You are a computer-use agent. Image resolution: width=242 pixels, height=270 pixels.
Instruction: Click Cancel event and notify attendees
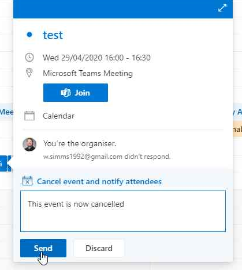point(99,181)
